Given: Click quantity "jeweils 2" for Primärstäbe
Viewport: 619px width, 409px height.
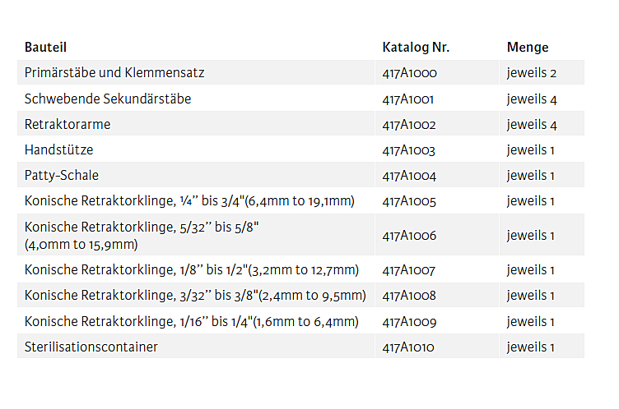Looking at the screenshot, I should pos(532,73).
